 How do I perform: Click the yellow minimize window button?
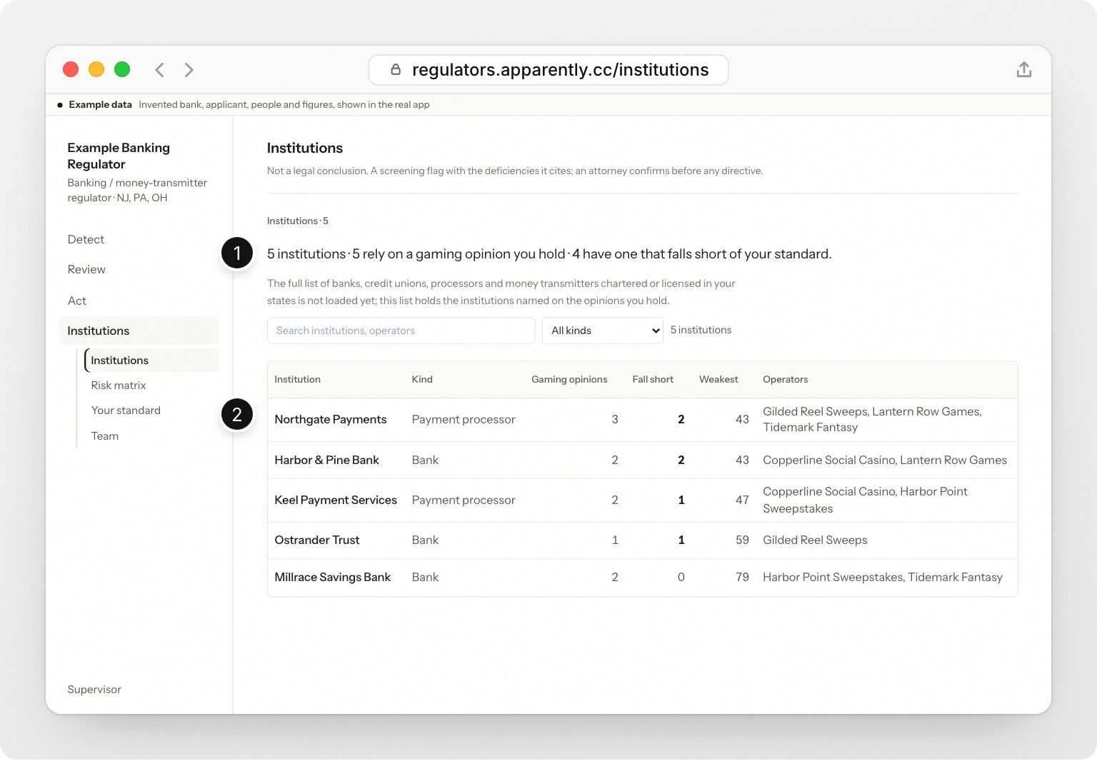96,69
